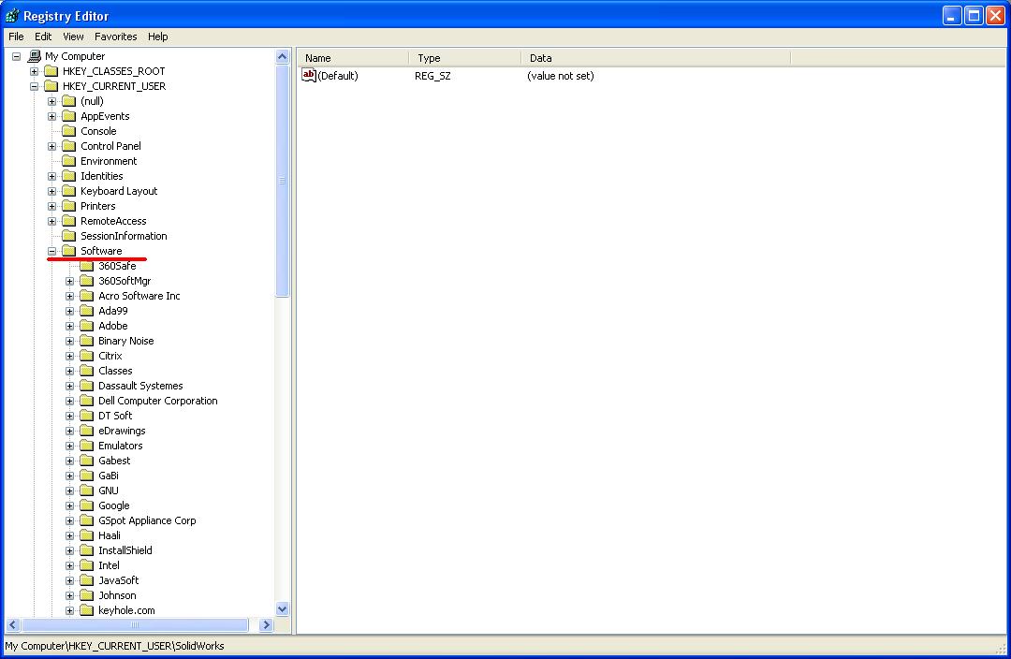Image resolution: width=1011 pixels, height=659 pixels.
Task: Select the Johnson key
Action: (x=117, y=595)
